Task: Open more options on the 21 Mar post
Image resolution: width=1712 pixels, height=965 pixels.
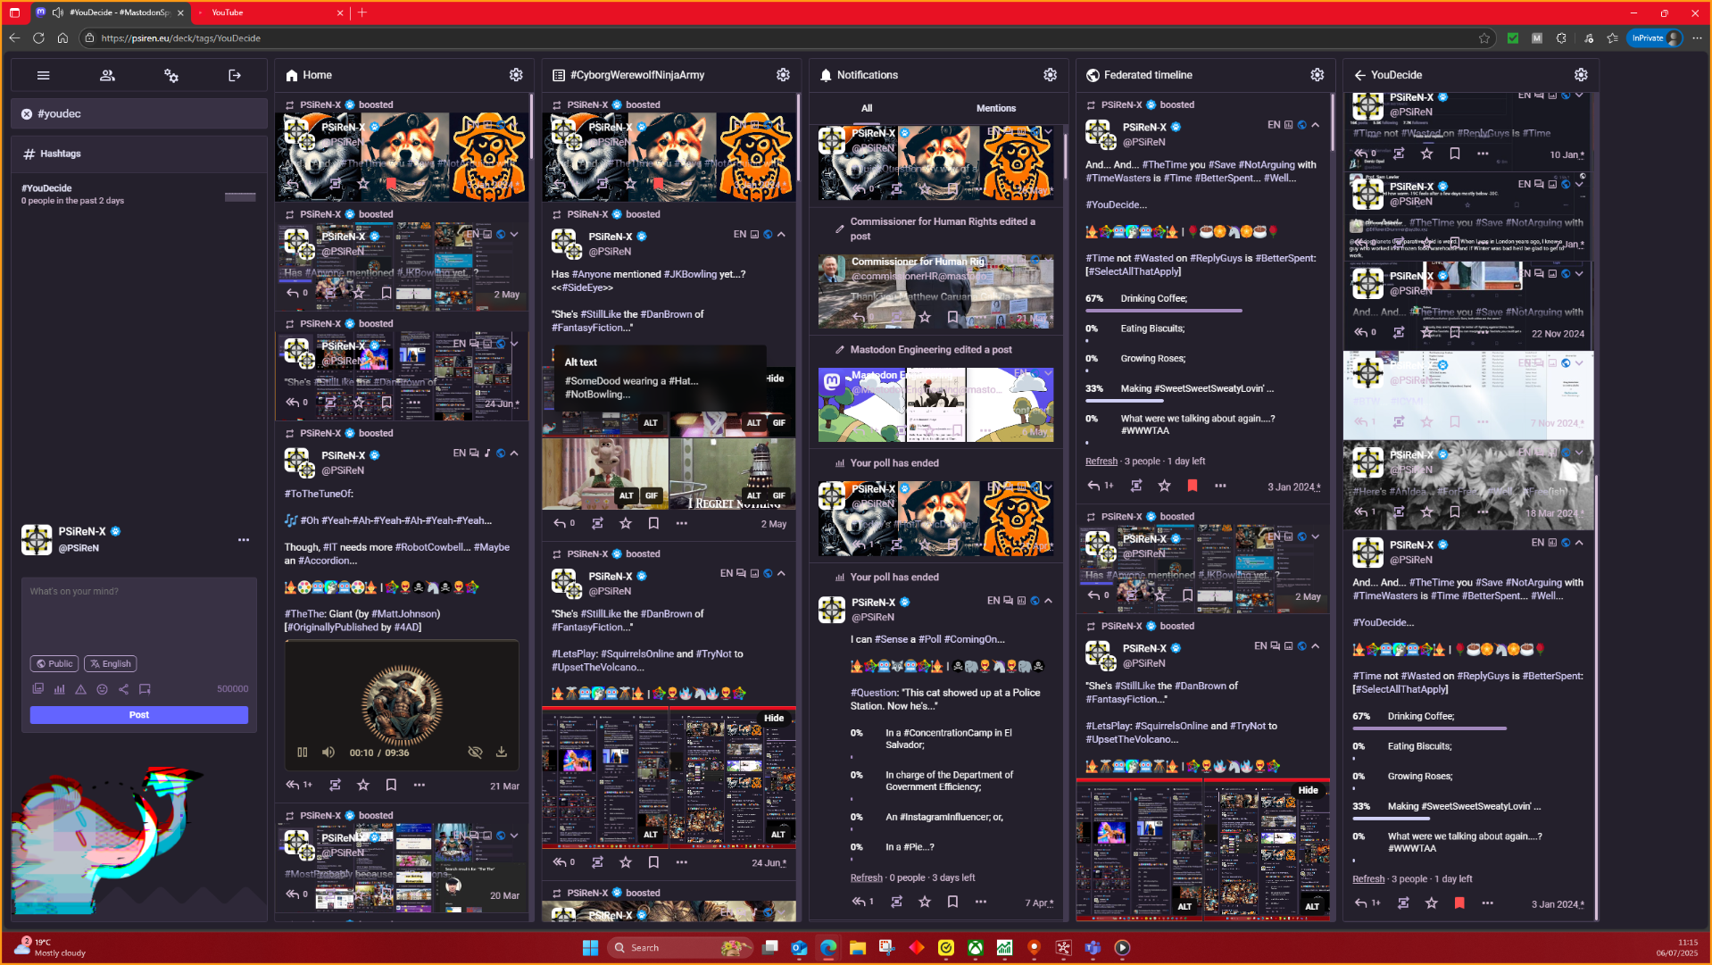Action: tap(419, 786)
